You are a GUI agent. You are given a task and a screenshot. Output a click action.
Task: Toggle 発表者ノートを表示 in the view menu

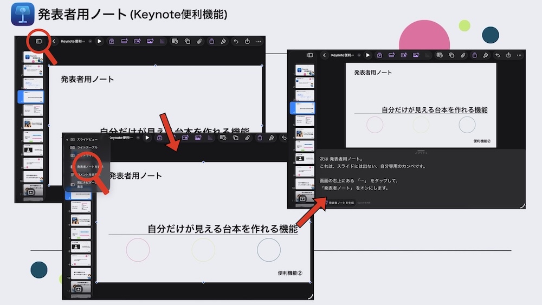point(87,166)
